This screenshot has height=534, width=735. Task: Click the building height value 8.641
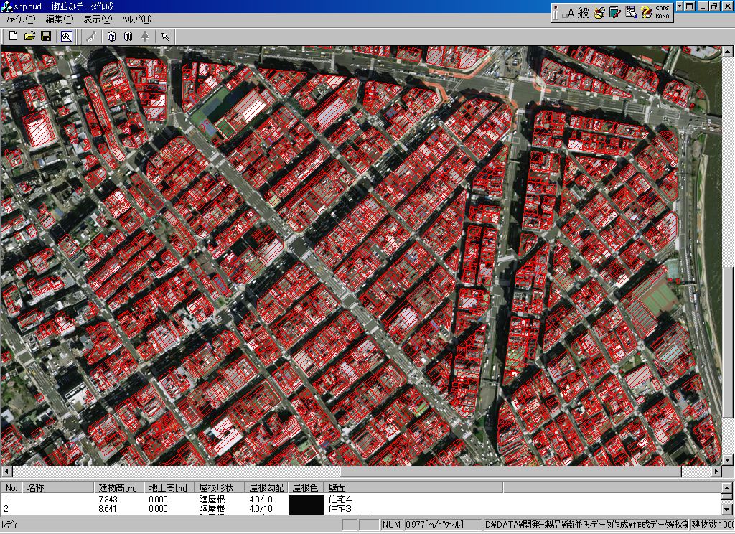point(108,509)
